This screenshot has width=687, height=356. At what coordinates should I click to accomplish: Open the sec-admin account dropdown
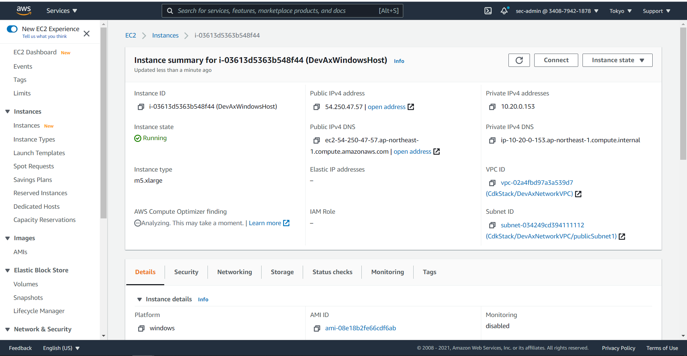click(557, 11)
